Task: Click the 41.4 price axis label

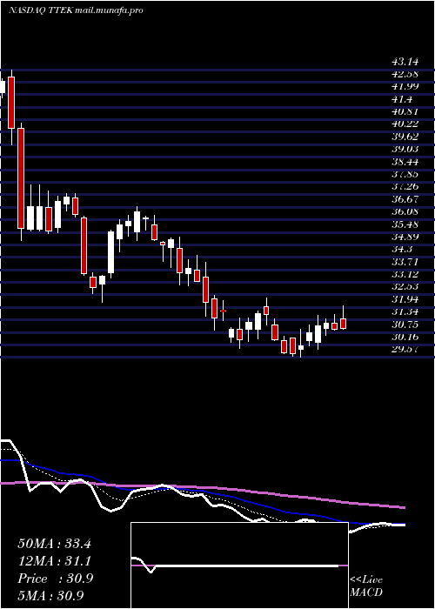Action: point(401,99)
